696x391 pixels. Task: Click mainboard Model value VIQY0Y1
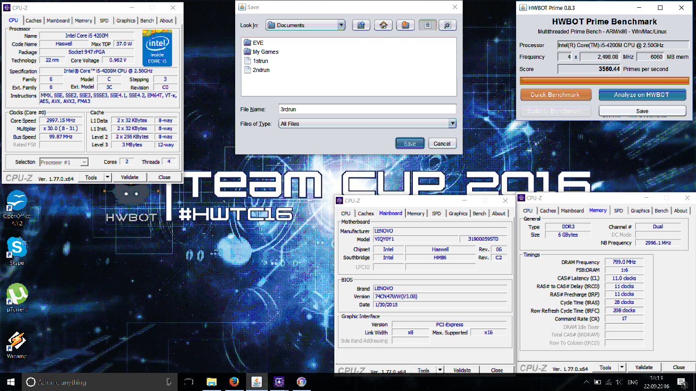point(415,239)
